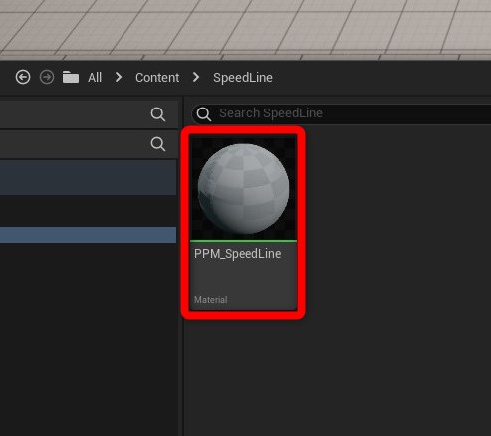Click the lower magnifier in the left panel
The width and height of the screenshot is (491, 436).
(x=158, y=144)
